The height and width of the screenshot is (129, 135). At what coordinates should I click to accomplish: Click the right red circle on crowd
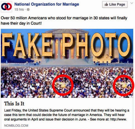[x=124, y=86]
